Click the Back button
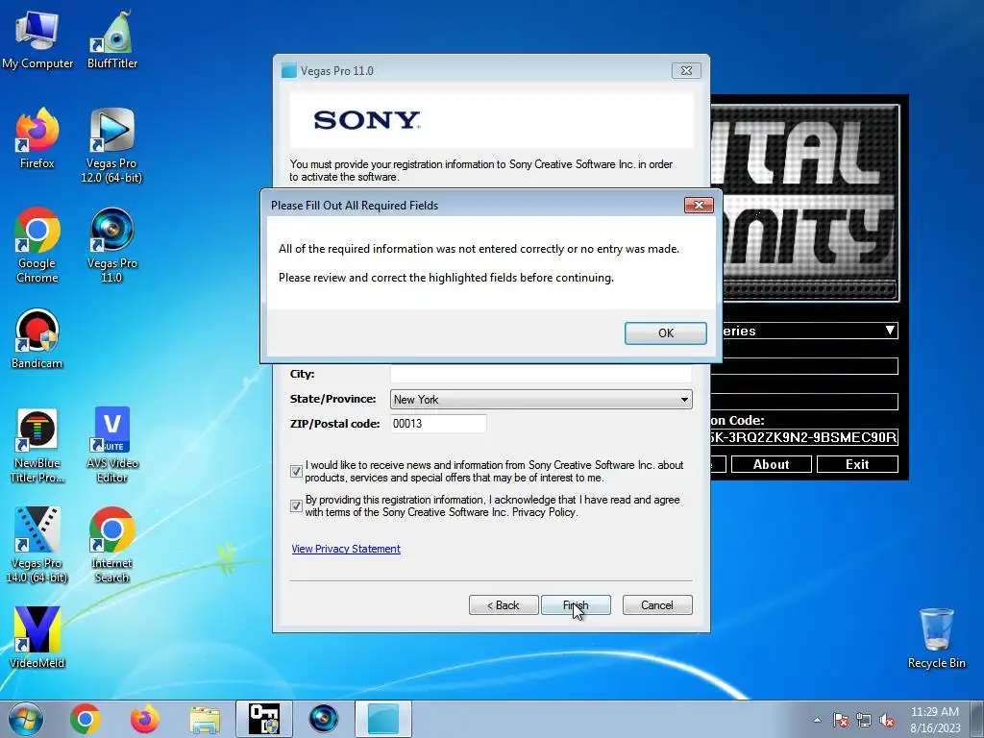The image size is (984, 738). point(504,605)
